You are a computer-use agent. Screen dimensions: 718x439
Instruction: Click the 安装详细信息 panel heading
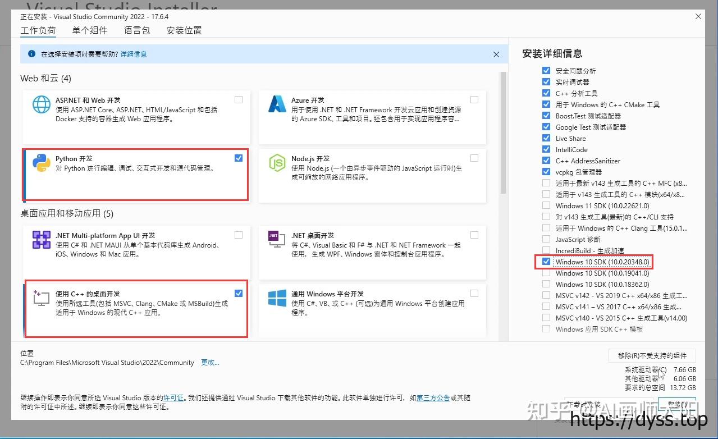coord(552,53)
